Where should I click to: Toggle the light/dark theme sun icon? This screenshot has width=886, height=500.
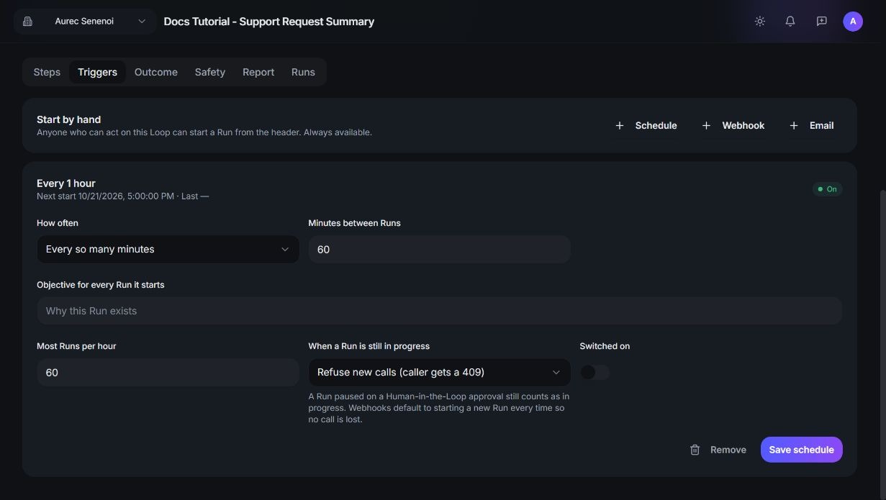coord(759,22)
